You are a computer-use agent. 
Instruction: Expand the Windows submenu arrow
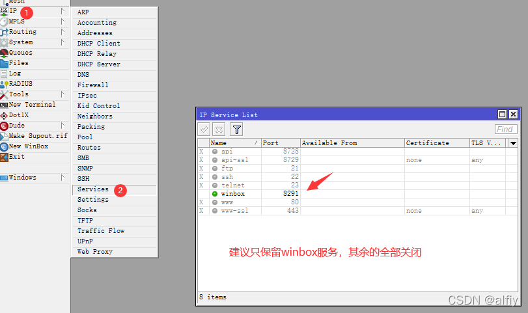[63, 178]
